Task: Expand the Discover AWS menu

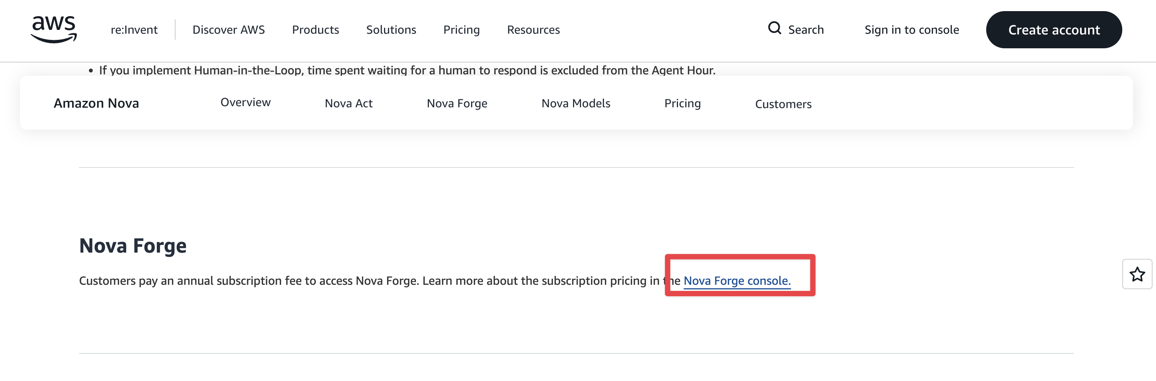Action: coord(228,30)
